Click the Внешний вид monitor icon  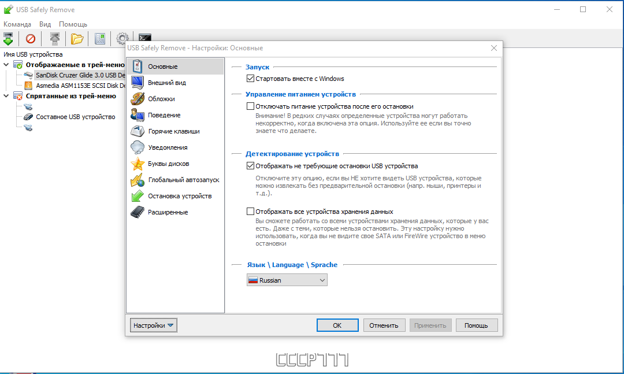tap(138, 83)
